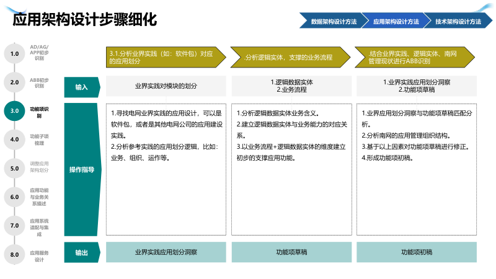
Task: Click label AD/AG/APP初步识别
Action: coord(39,53)
